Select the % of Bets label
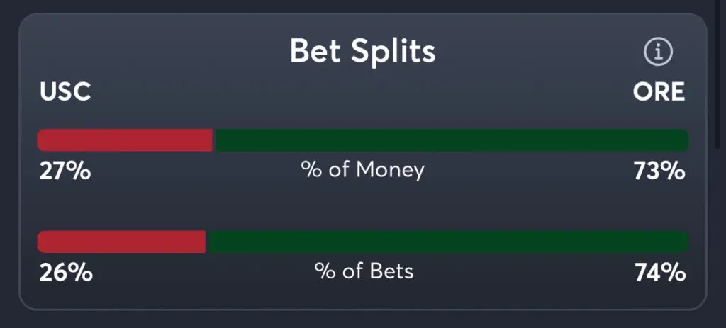Screen dimensions: 726x328 coord(364,271)
